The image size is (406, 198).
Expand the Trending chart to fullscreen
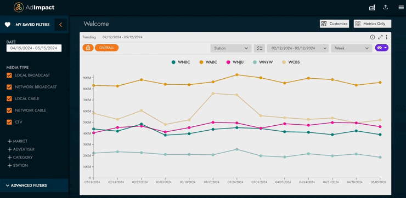click(380, 37)
